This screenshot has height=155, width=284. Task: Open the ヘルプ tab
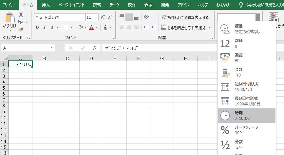[x=203, y=5]
